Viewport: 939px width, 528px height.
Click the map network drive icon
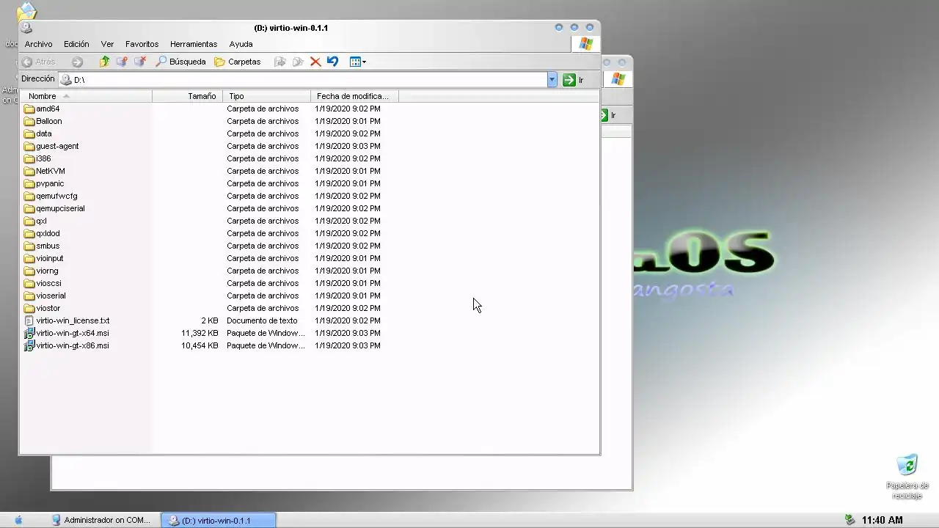point(122,62)
